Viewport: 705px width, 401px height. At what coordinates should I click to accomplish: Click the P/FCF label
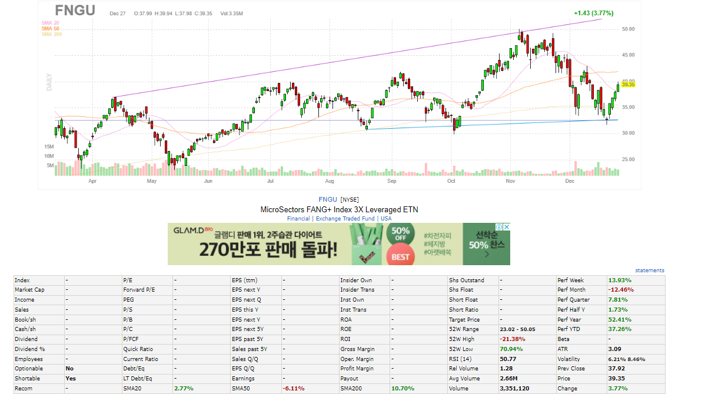pyautogui.click(x=131, y=339)
